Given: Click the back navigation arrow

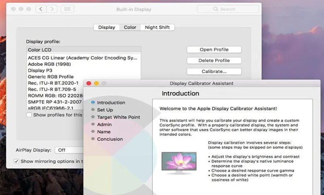Looking at the screenshot, I should pyautogui.click(x=41, y=9).
